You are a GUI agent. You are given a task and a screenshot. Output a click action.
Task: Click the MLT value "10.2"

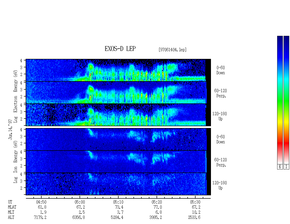196,212
